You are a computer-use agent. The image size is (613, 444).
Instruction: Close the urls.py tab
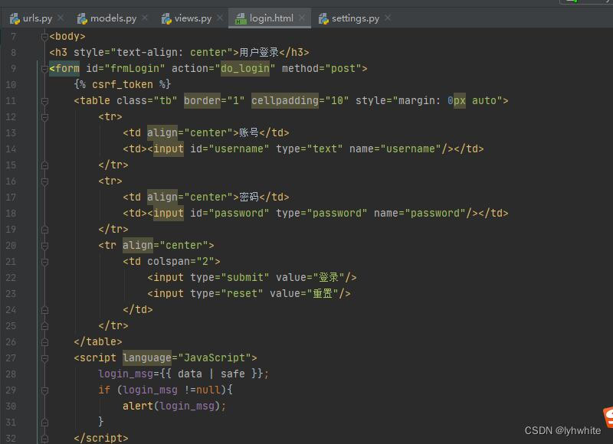(61, 18)
